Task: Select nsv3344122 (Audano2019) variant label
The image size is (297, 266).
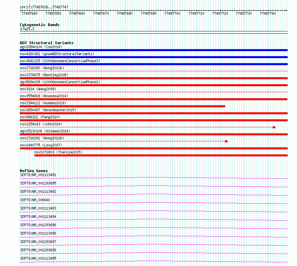Action: [43, 103]
